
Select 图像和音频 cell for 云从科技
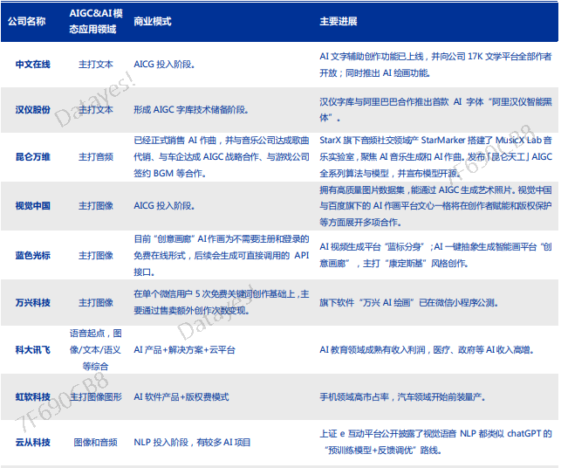coord(96,443)
